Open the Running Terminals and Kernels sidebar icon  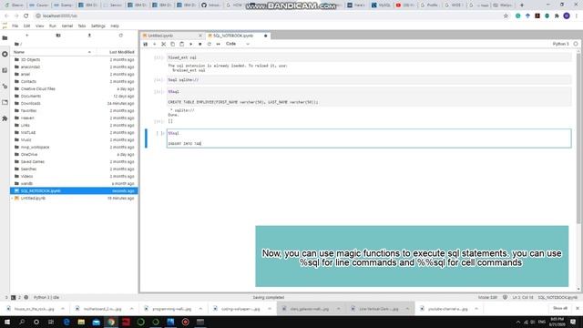click(5, 54)
